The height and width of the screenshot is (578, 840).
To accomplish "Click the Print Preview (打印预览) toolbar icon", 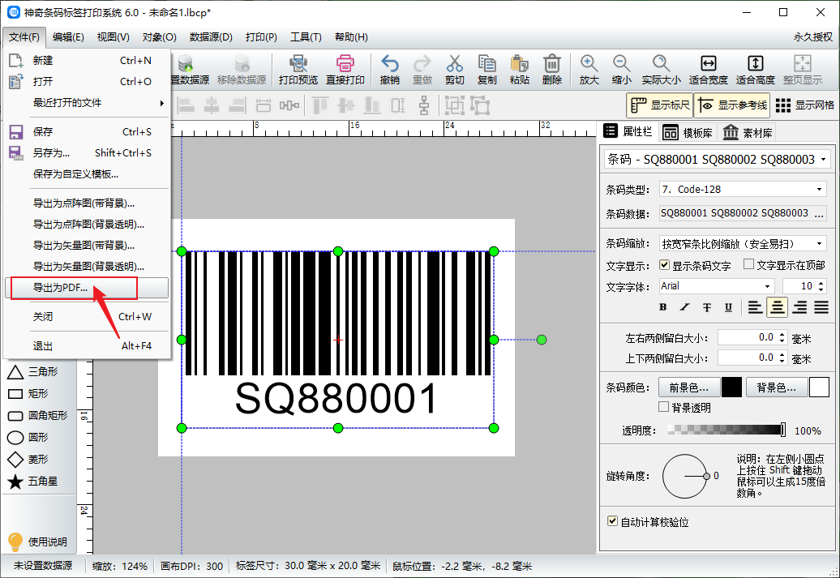I will click(298, 70).
